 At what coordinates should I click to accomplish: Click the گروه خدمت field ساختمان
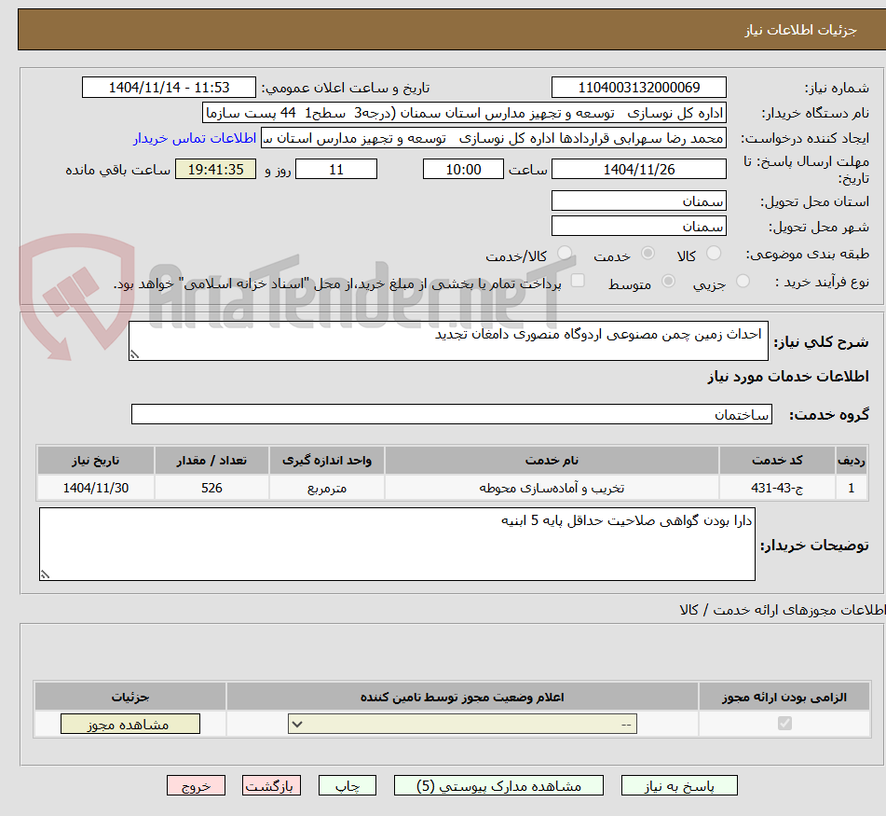pos(452,414)
